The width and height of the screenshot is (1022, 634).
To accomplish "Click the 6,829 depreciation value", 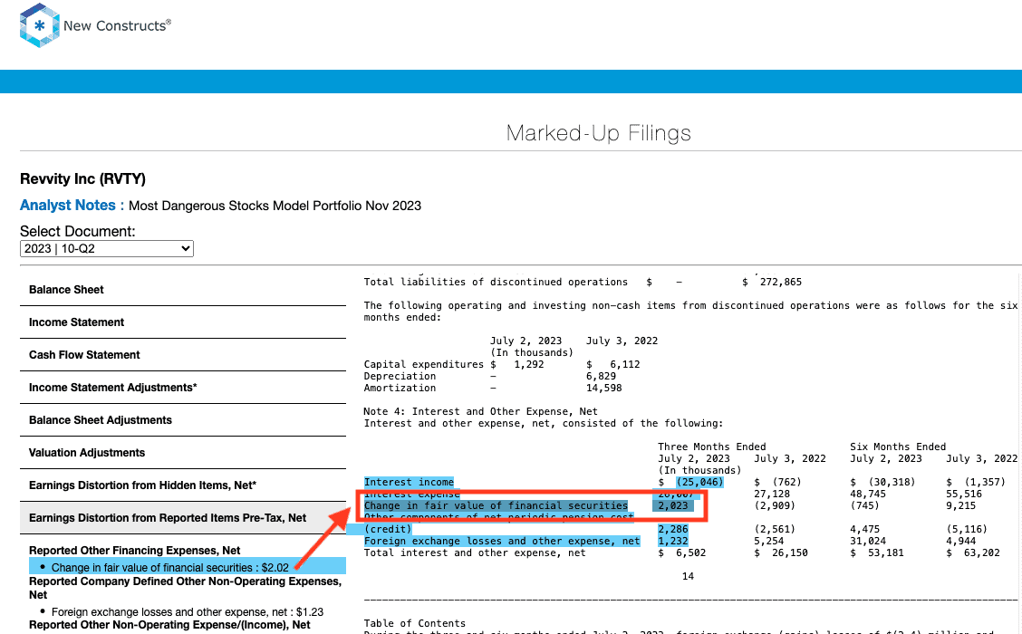I will (601, 376).
